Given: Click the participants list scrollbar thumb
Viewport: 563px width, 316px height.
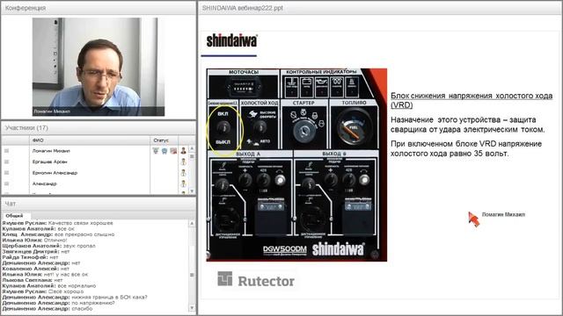Looking at the screenshot, I should (x=192, y=156).
